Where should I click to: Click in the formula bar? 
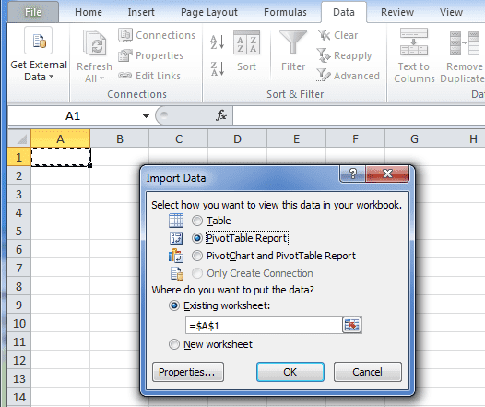[x=359, y=115]
